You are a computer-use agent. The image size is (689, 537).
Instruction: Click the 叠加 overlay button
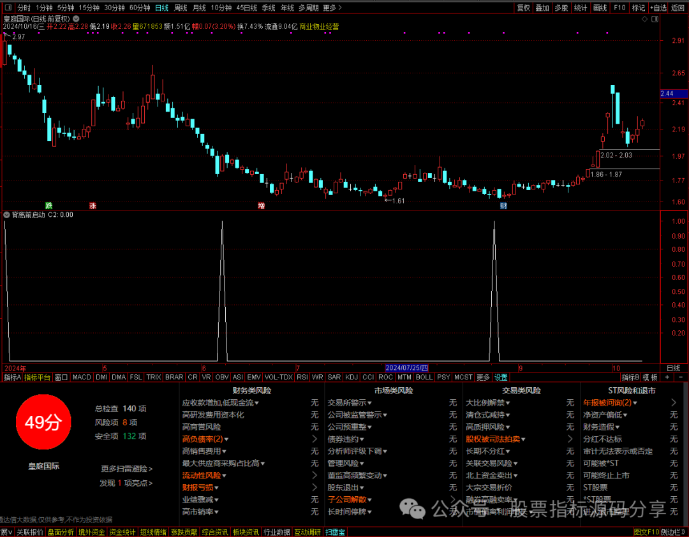click(x=542, y=8)
